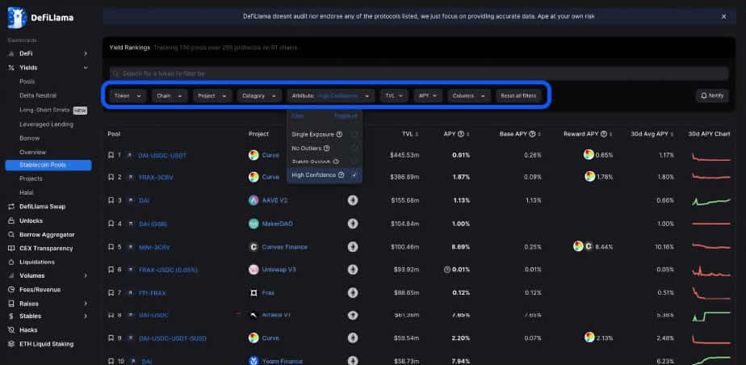Image resolution: width=746 pixels, height=365 pixels.
Task: Click the APY column help icon
Action: tap(461, 134)
